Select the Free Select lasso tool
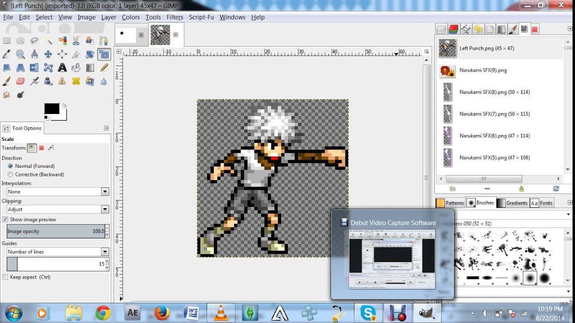The image size is (575, 323). pyautogui.click(x=34, y=40)
